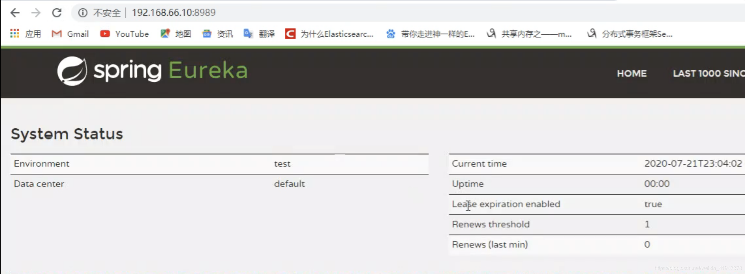Click the System Status heading
The height and width of the screenshot is (274, 745).
coord(67,134)
